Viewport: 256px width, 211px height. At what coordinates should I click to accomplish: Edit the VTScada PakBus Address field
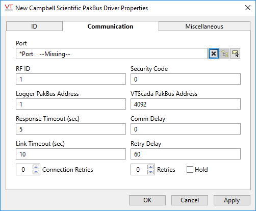coord(186,104)
